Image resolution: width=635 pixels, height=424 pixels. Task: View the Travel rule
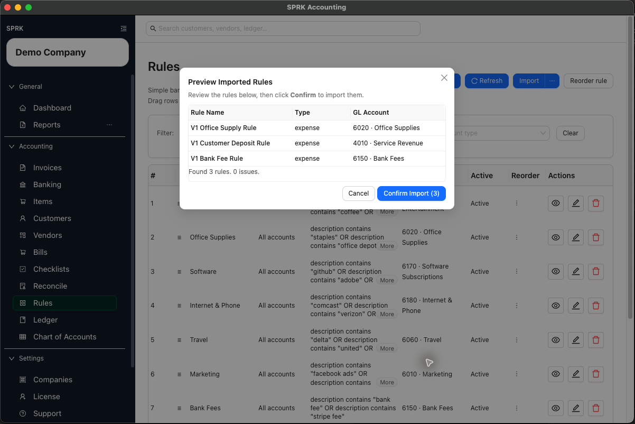click(x=556, y=340)
